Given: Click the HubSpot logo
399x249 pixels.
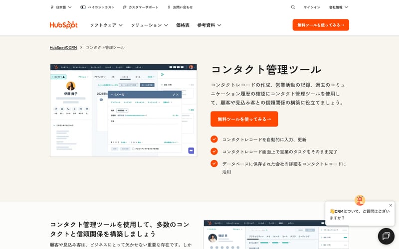Looking at the screenshot, I should pos(64,25).
